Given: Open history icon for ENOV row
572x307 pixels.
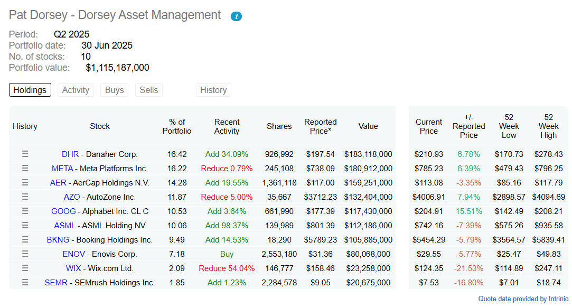Looking at the screenshot, I should click(x=25, y=254).
